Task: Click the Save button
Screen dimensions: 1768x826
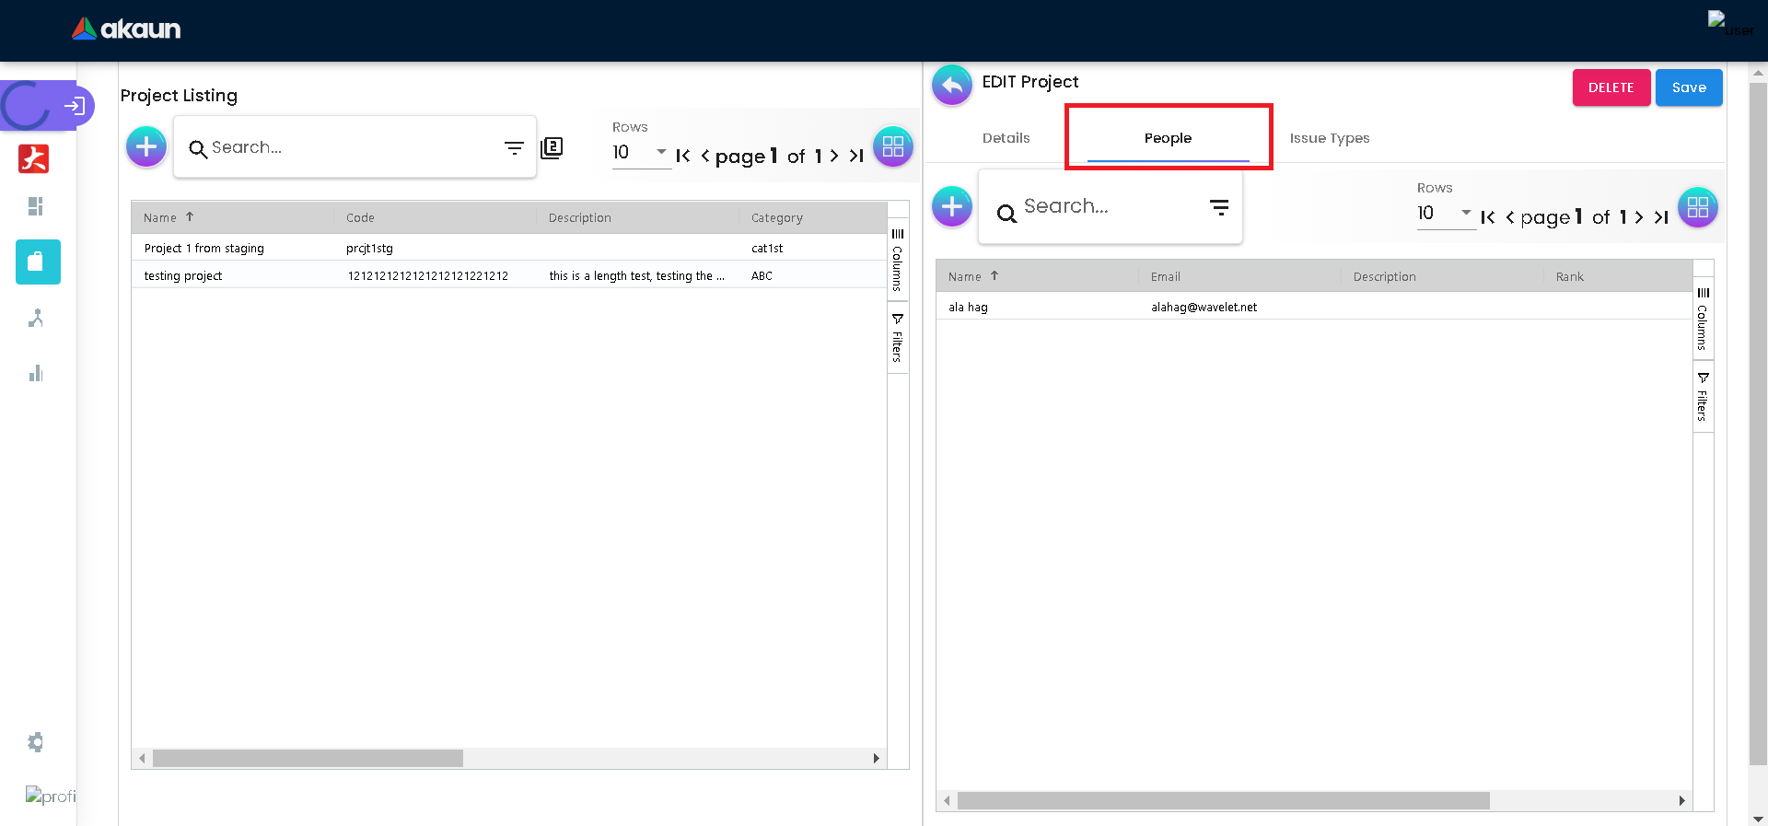Action: (x=1688, y=87)
